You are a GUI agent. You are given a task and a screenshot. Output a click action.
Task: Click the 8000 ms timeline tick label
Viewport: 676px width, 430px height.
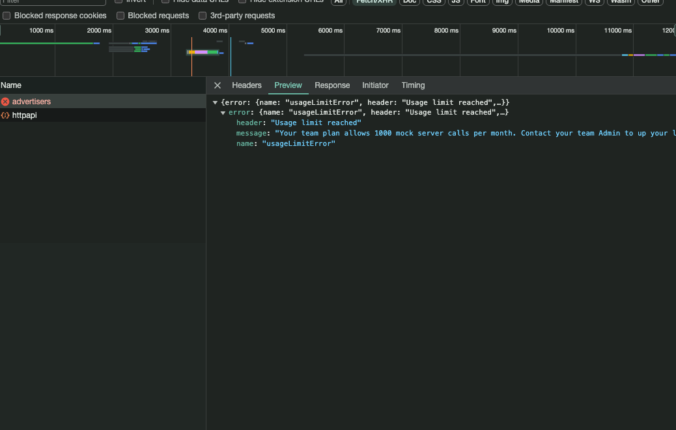446,31
